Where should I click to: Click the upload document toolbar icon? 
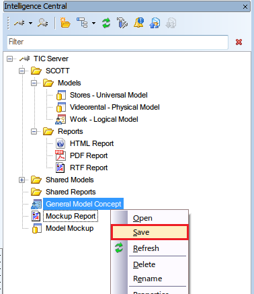coord(155,23)
